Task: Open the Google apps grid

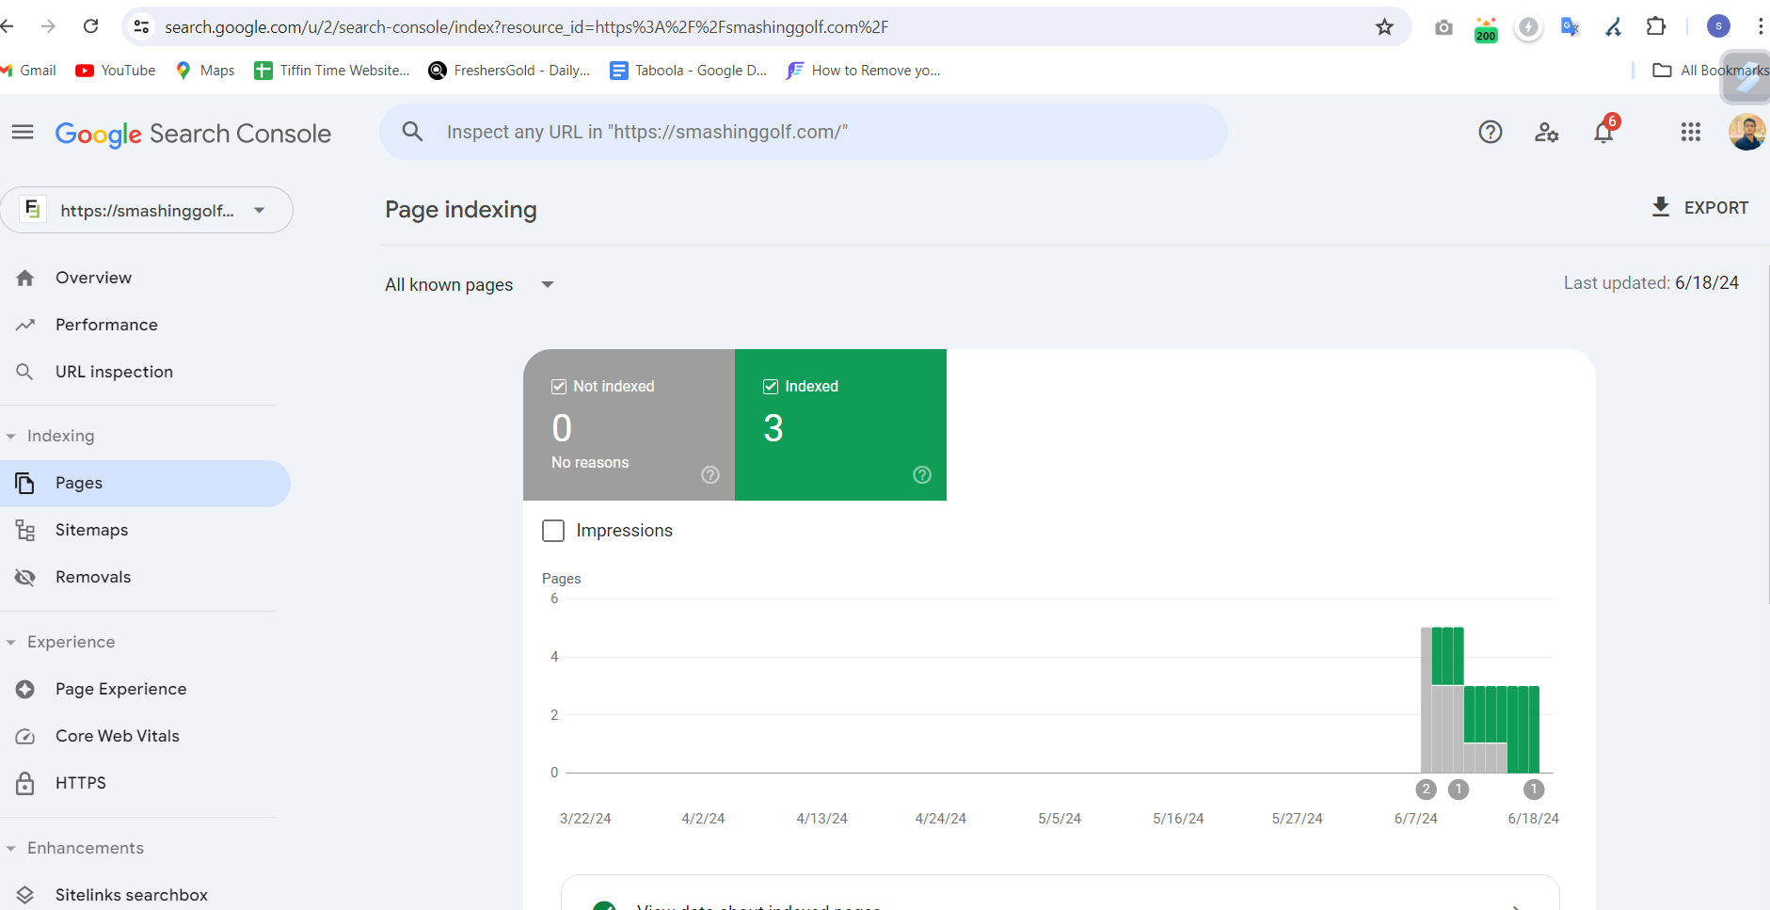Action: 1690,133
